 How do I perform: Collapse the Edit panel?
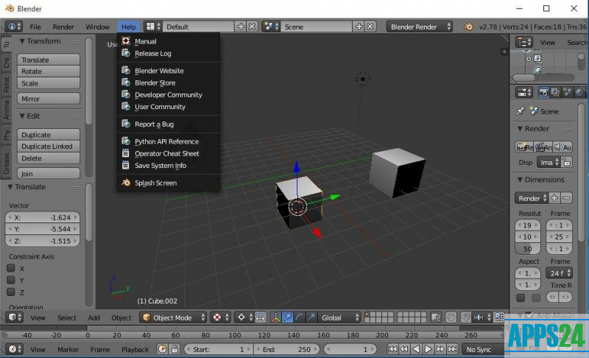(x=22, y=116)
